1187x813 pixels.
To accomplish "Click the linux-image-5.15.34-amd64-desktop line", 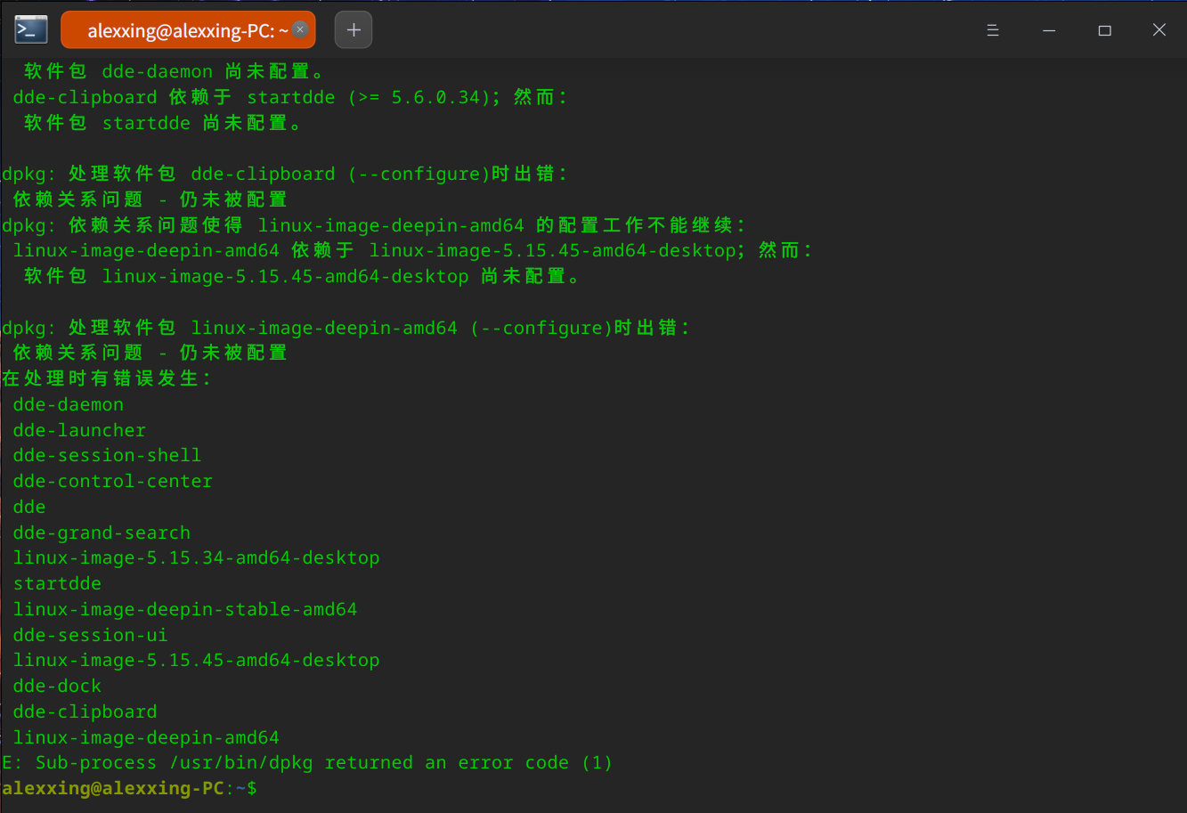I will (196, 557).
